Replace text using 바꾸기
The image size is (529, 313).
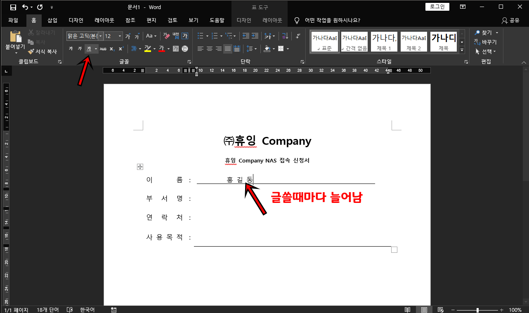486,42
